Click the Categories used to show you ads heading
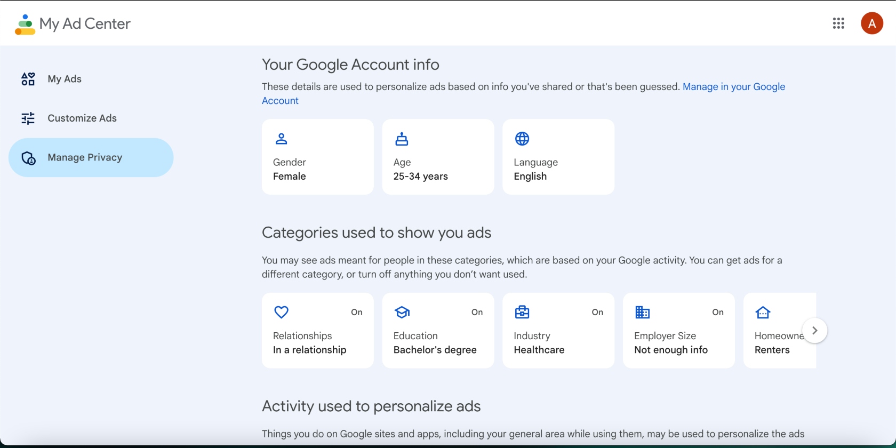The height and width of the screenshot is (448, 896). click(377, 233)
